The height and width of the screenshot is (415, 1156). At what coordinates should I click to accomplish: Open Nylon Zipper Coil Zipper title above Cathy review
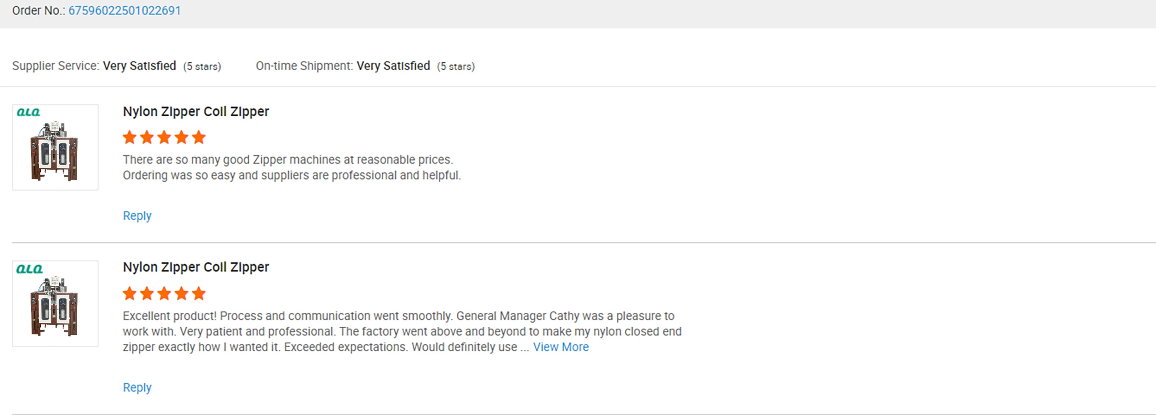tap(196, 267)
